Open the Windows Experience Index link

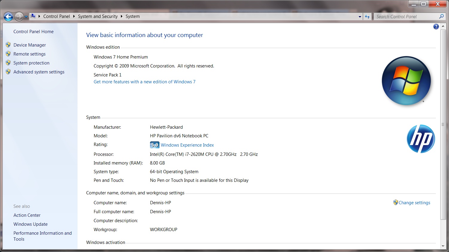pyautogui.click(x=187, y=145)
